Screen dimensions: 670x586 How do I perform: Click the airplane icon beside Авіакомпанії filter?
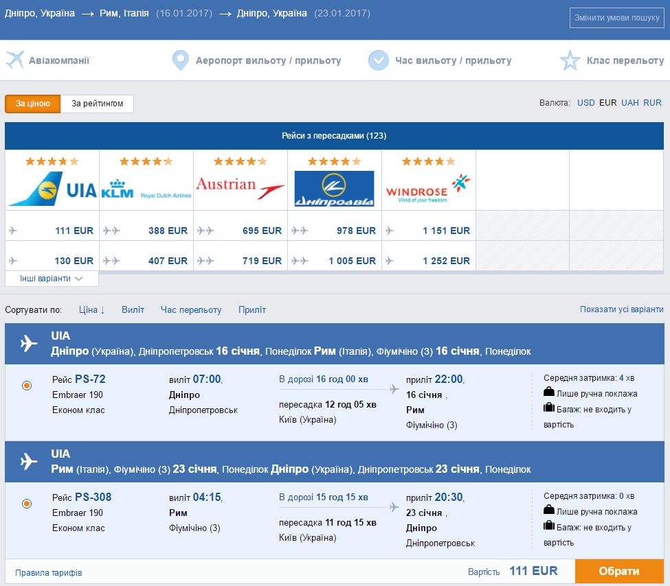pyautogui.click(x=15, y=60)
